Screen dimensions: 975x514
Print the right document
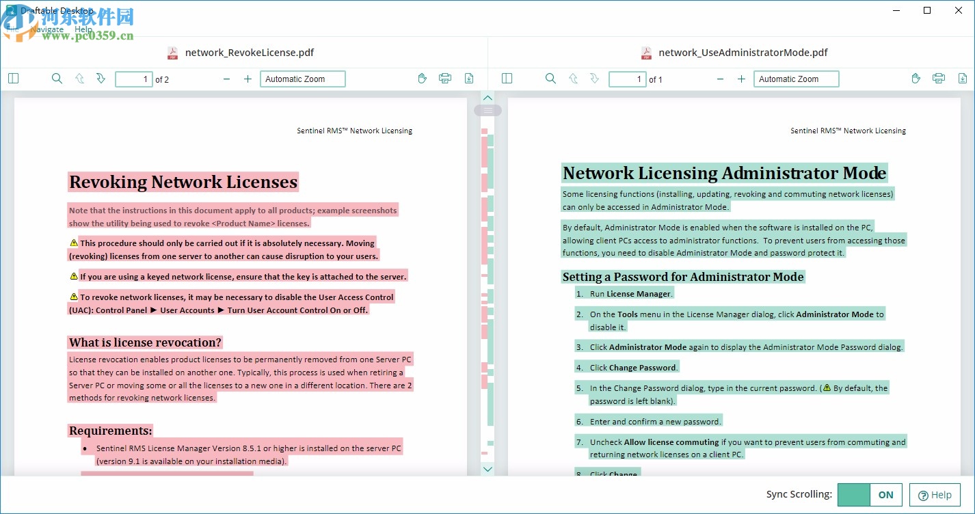(939, 79)
